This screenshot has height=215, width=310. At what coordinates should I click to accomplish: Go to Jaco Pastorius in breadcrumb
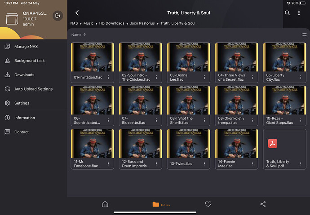click(142, 23)
